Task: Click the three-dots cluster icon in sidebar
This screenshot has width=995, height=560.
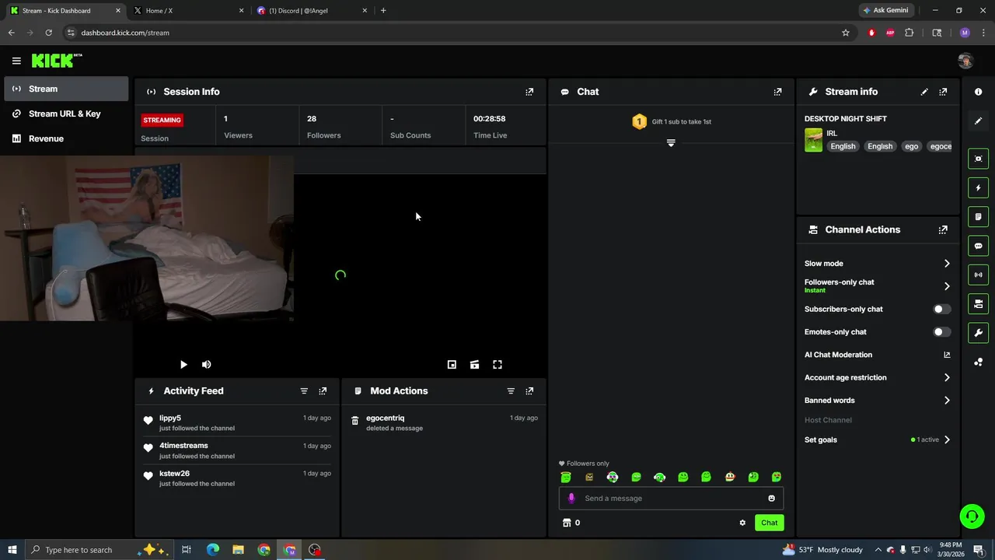Action: coord(978,362)
